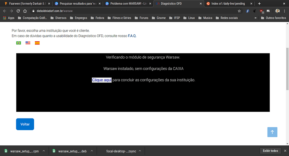
Task: Close the Diagnóstico OFD tab
Action: [x=201, y=4]
